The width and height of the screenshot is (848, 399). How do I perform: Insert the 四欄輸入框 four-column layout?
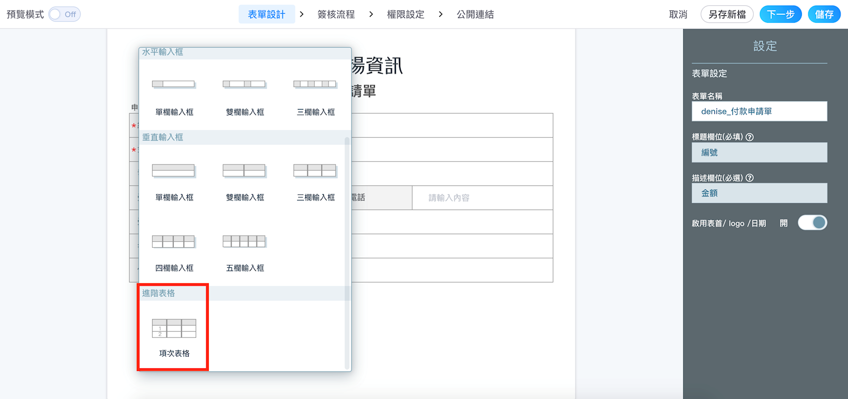pyautogui.click(x=174, y=242)
